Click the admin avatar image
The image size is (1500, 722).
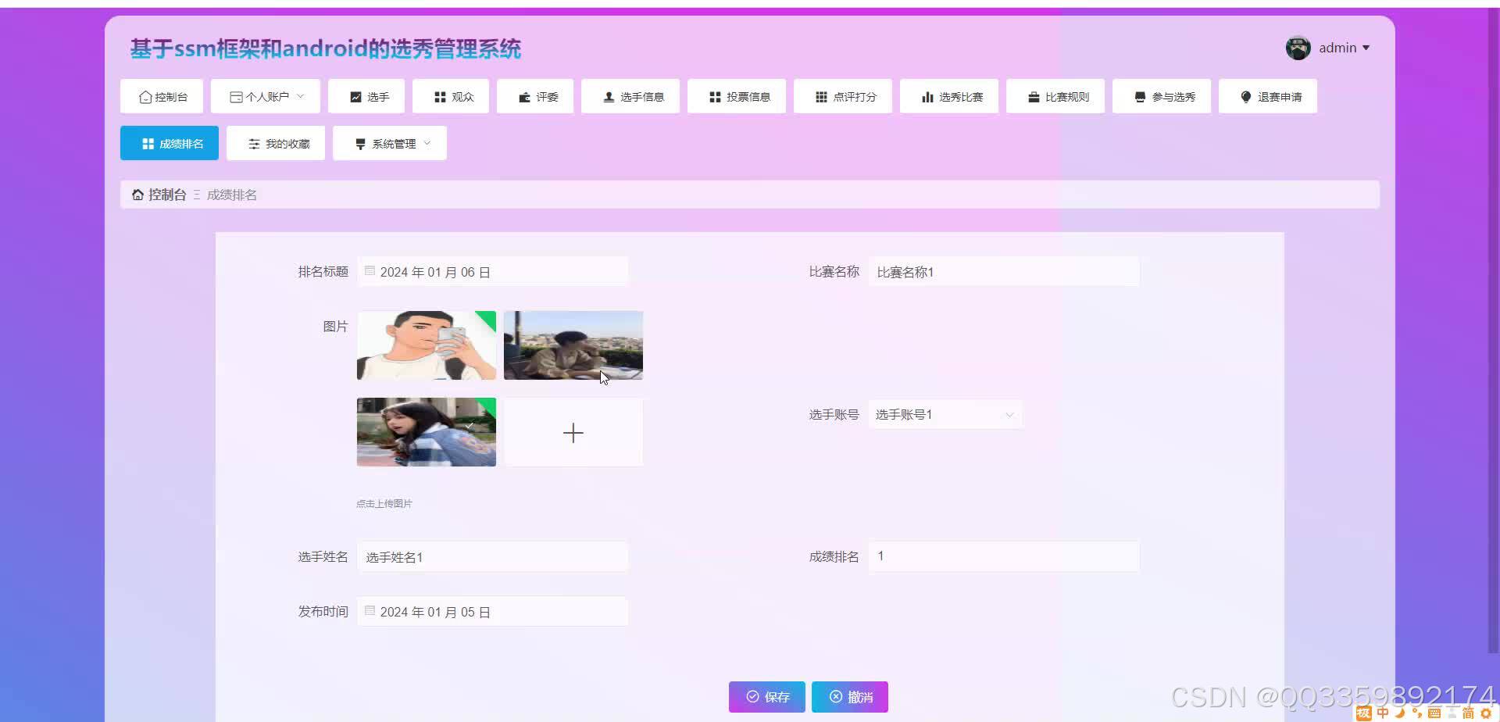[1298, 48]
